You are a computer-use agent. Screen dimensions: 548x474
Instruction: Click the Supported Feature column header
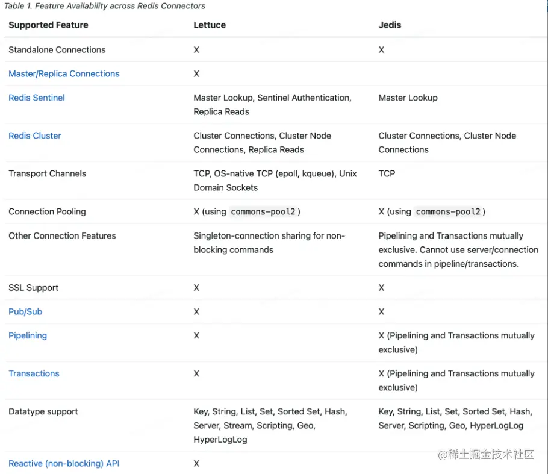(48, 25)
